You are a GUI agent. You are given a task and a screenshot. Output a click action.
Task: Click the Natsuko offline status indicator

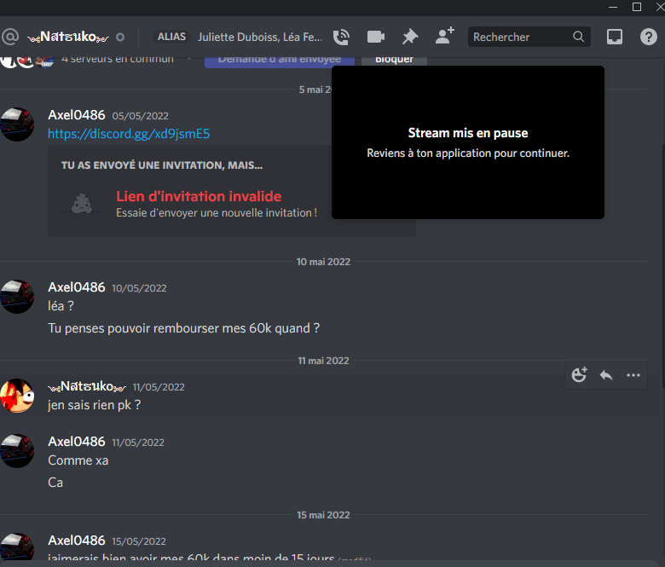[120, 38]
